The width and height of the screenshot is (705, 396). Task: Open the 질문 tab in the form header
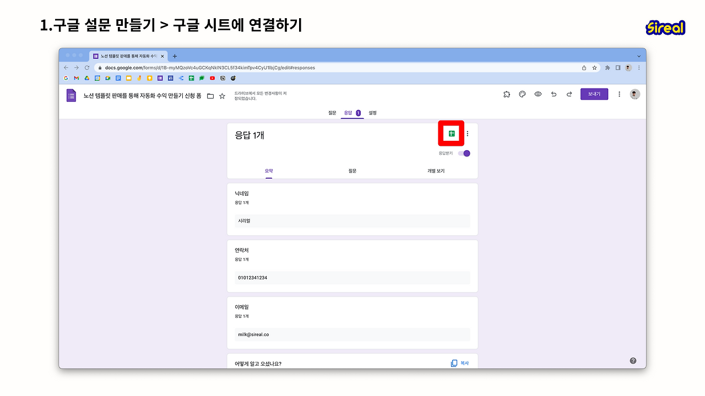click(332, 113)
